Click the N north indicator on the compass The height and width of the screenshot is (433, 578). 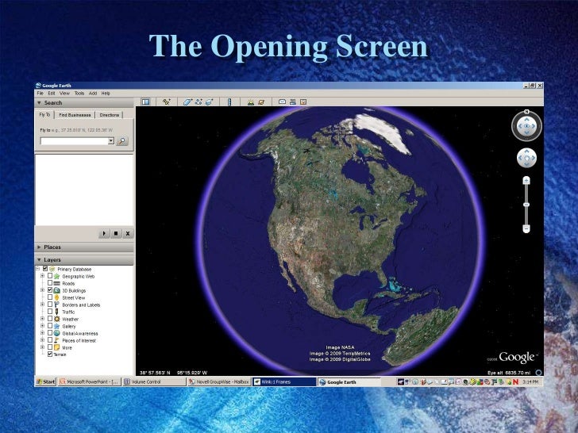point(526,112)
